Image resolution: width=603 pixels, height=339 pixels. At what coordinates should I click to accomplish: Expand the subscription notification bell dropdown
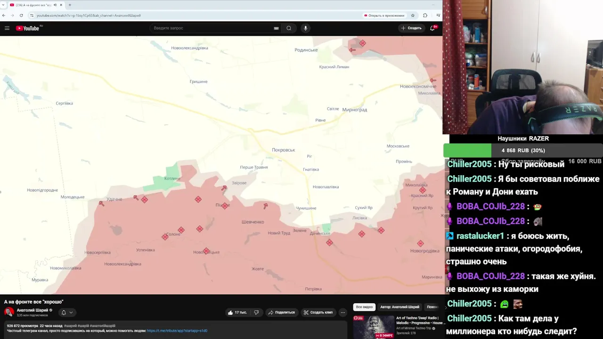[67, 312]
